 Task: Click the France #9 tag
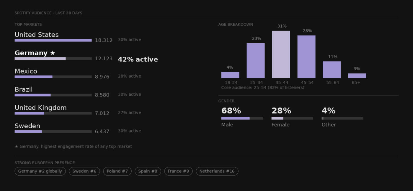tap(178, 171)
